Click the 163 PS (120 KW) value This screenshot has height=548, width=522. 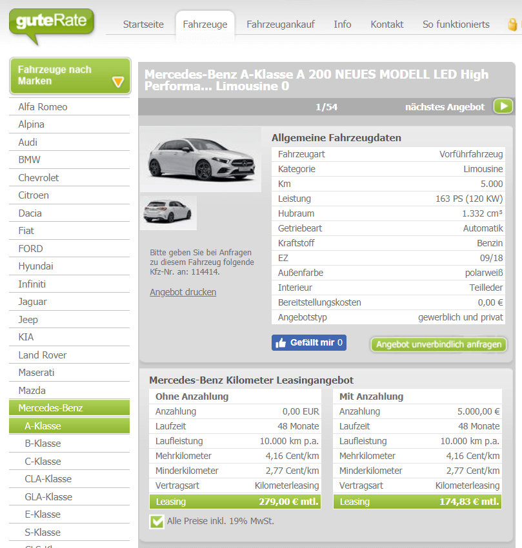469,199
